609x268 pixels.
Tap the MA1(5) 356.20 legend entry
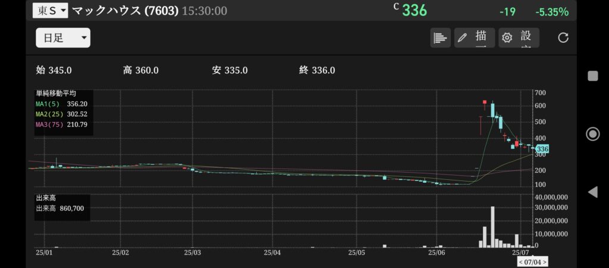61,104
